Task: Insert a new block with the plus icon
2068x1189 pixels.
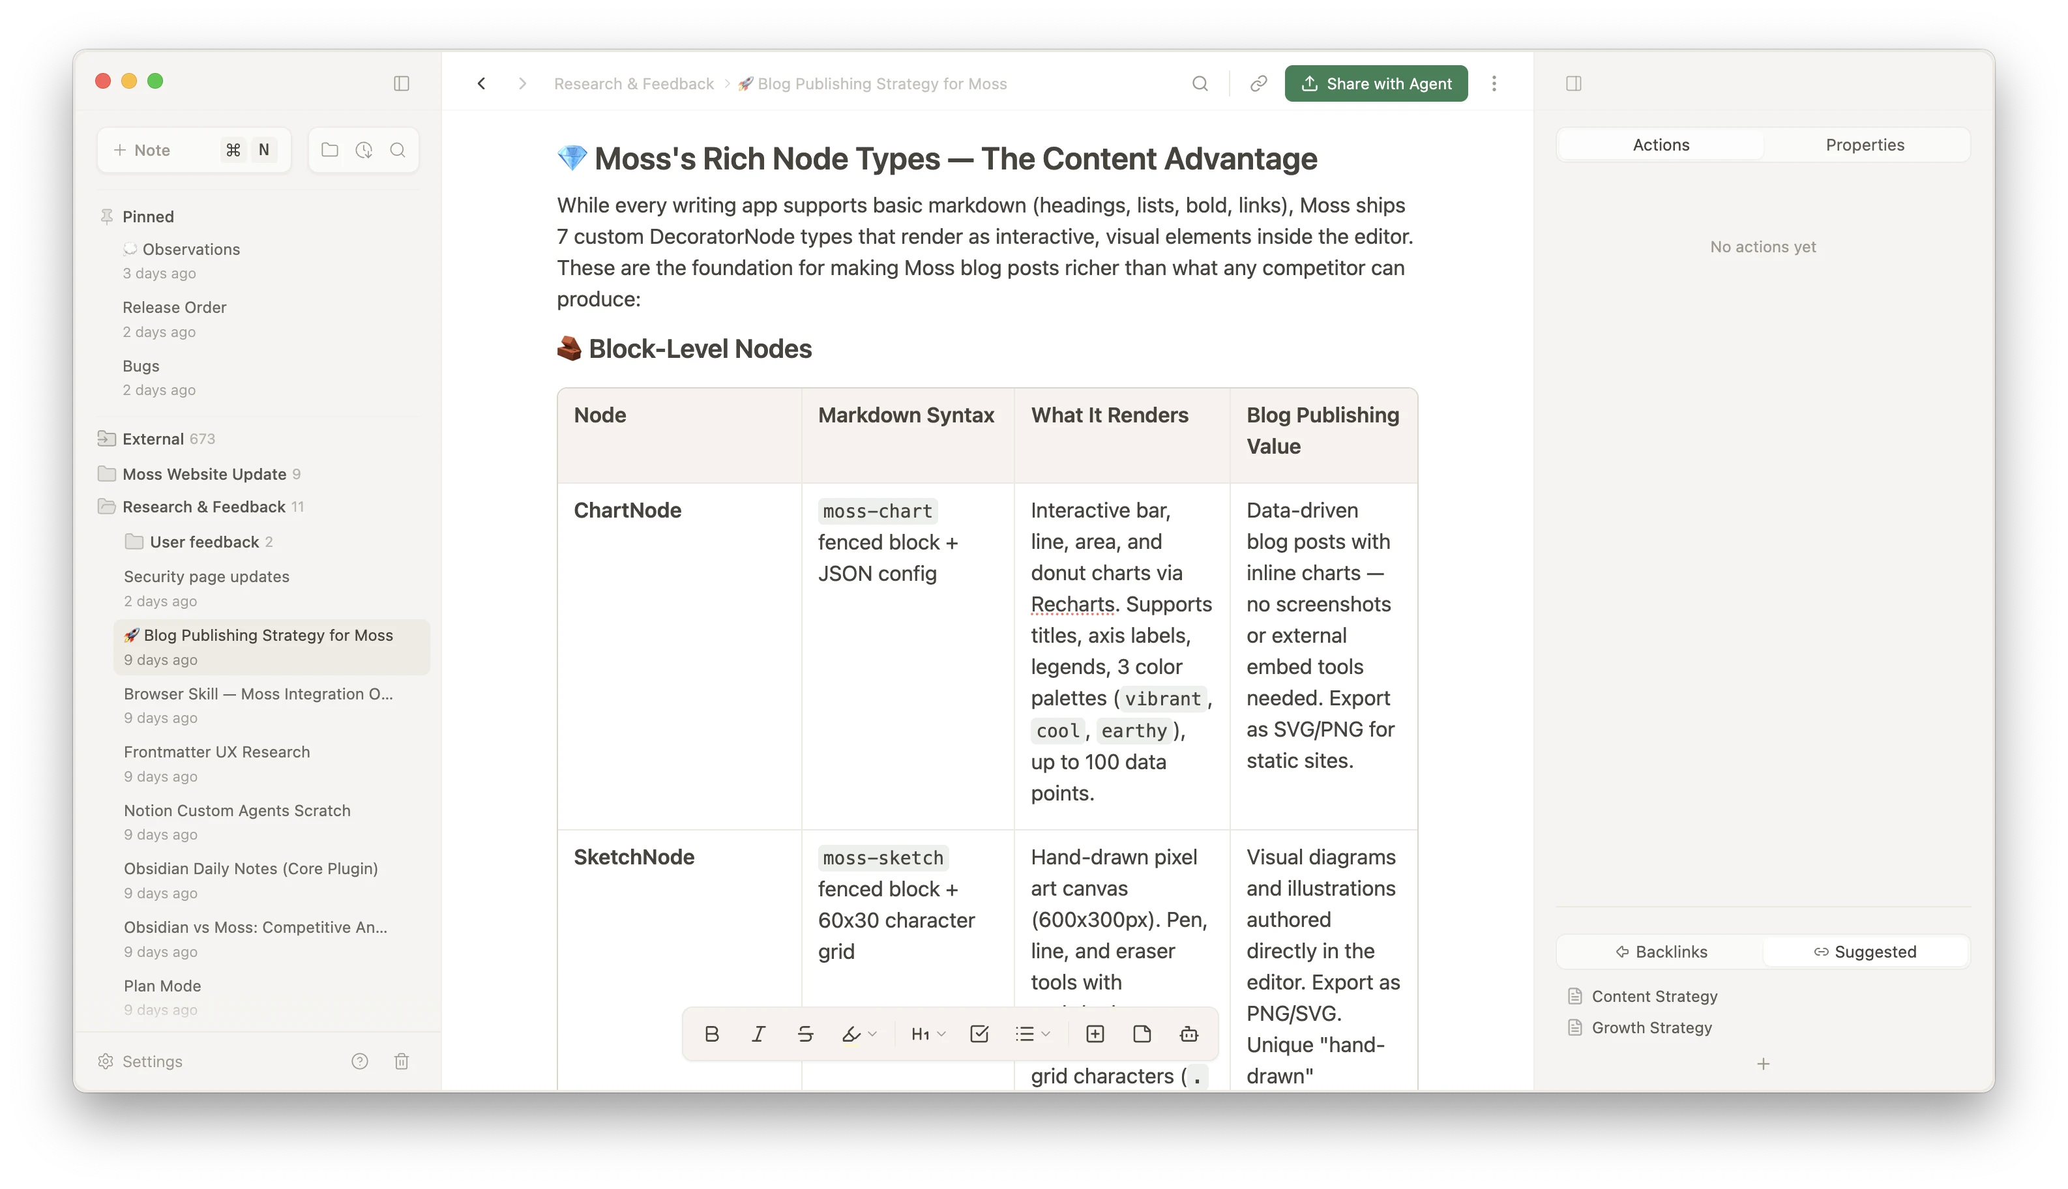Action: tap(1095, 1034)
